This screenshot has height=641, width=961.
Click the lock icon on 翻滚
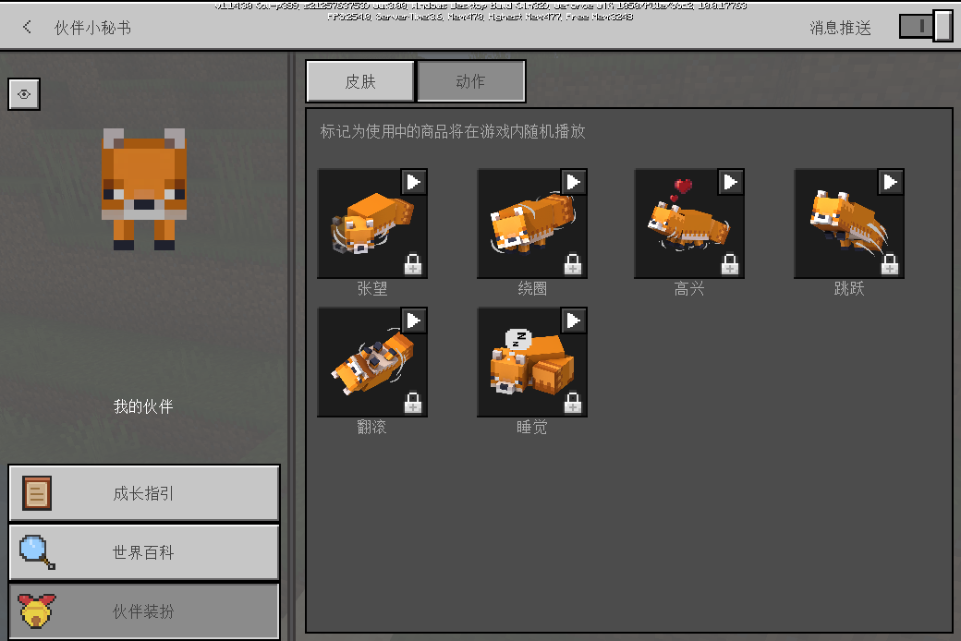[413, 403]
